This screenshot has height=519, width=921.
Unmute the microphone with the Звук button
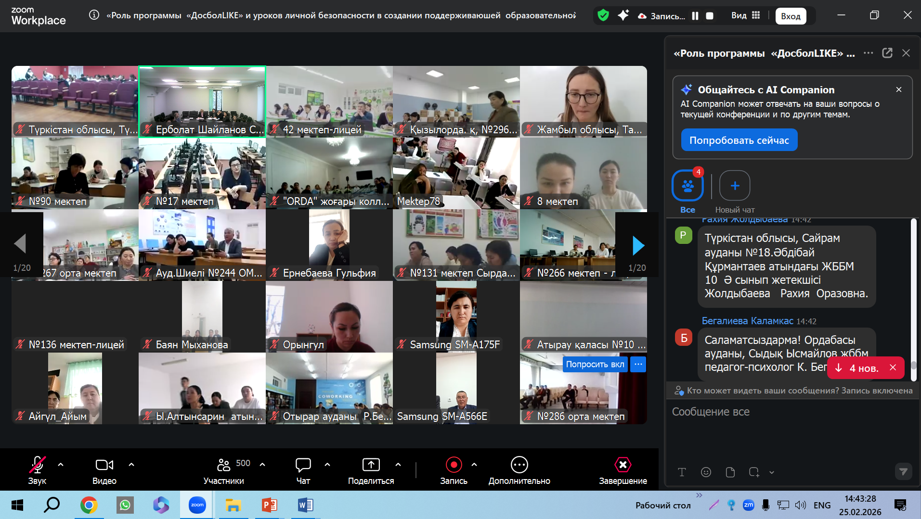coord(37,470)
